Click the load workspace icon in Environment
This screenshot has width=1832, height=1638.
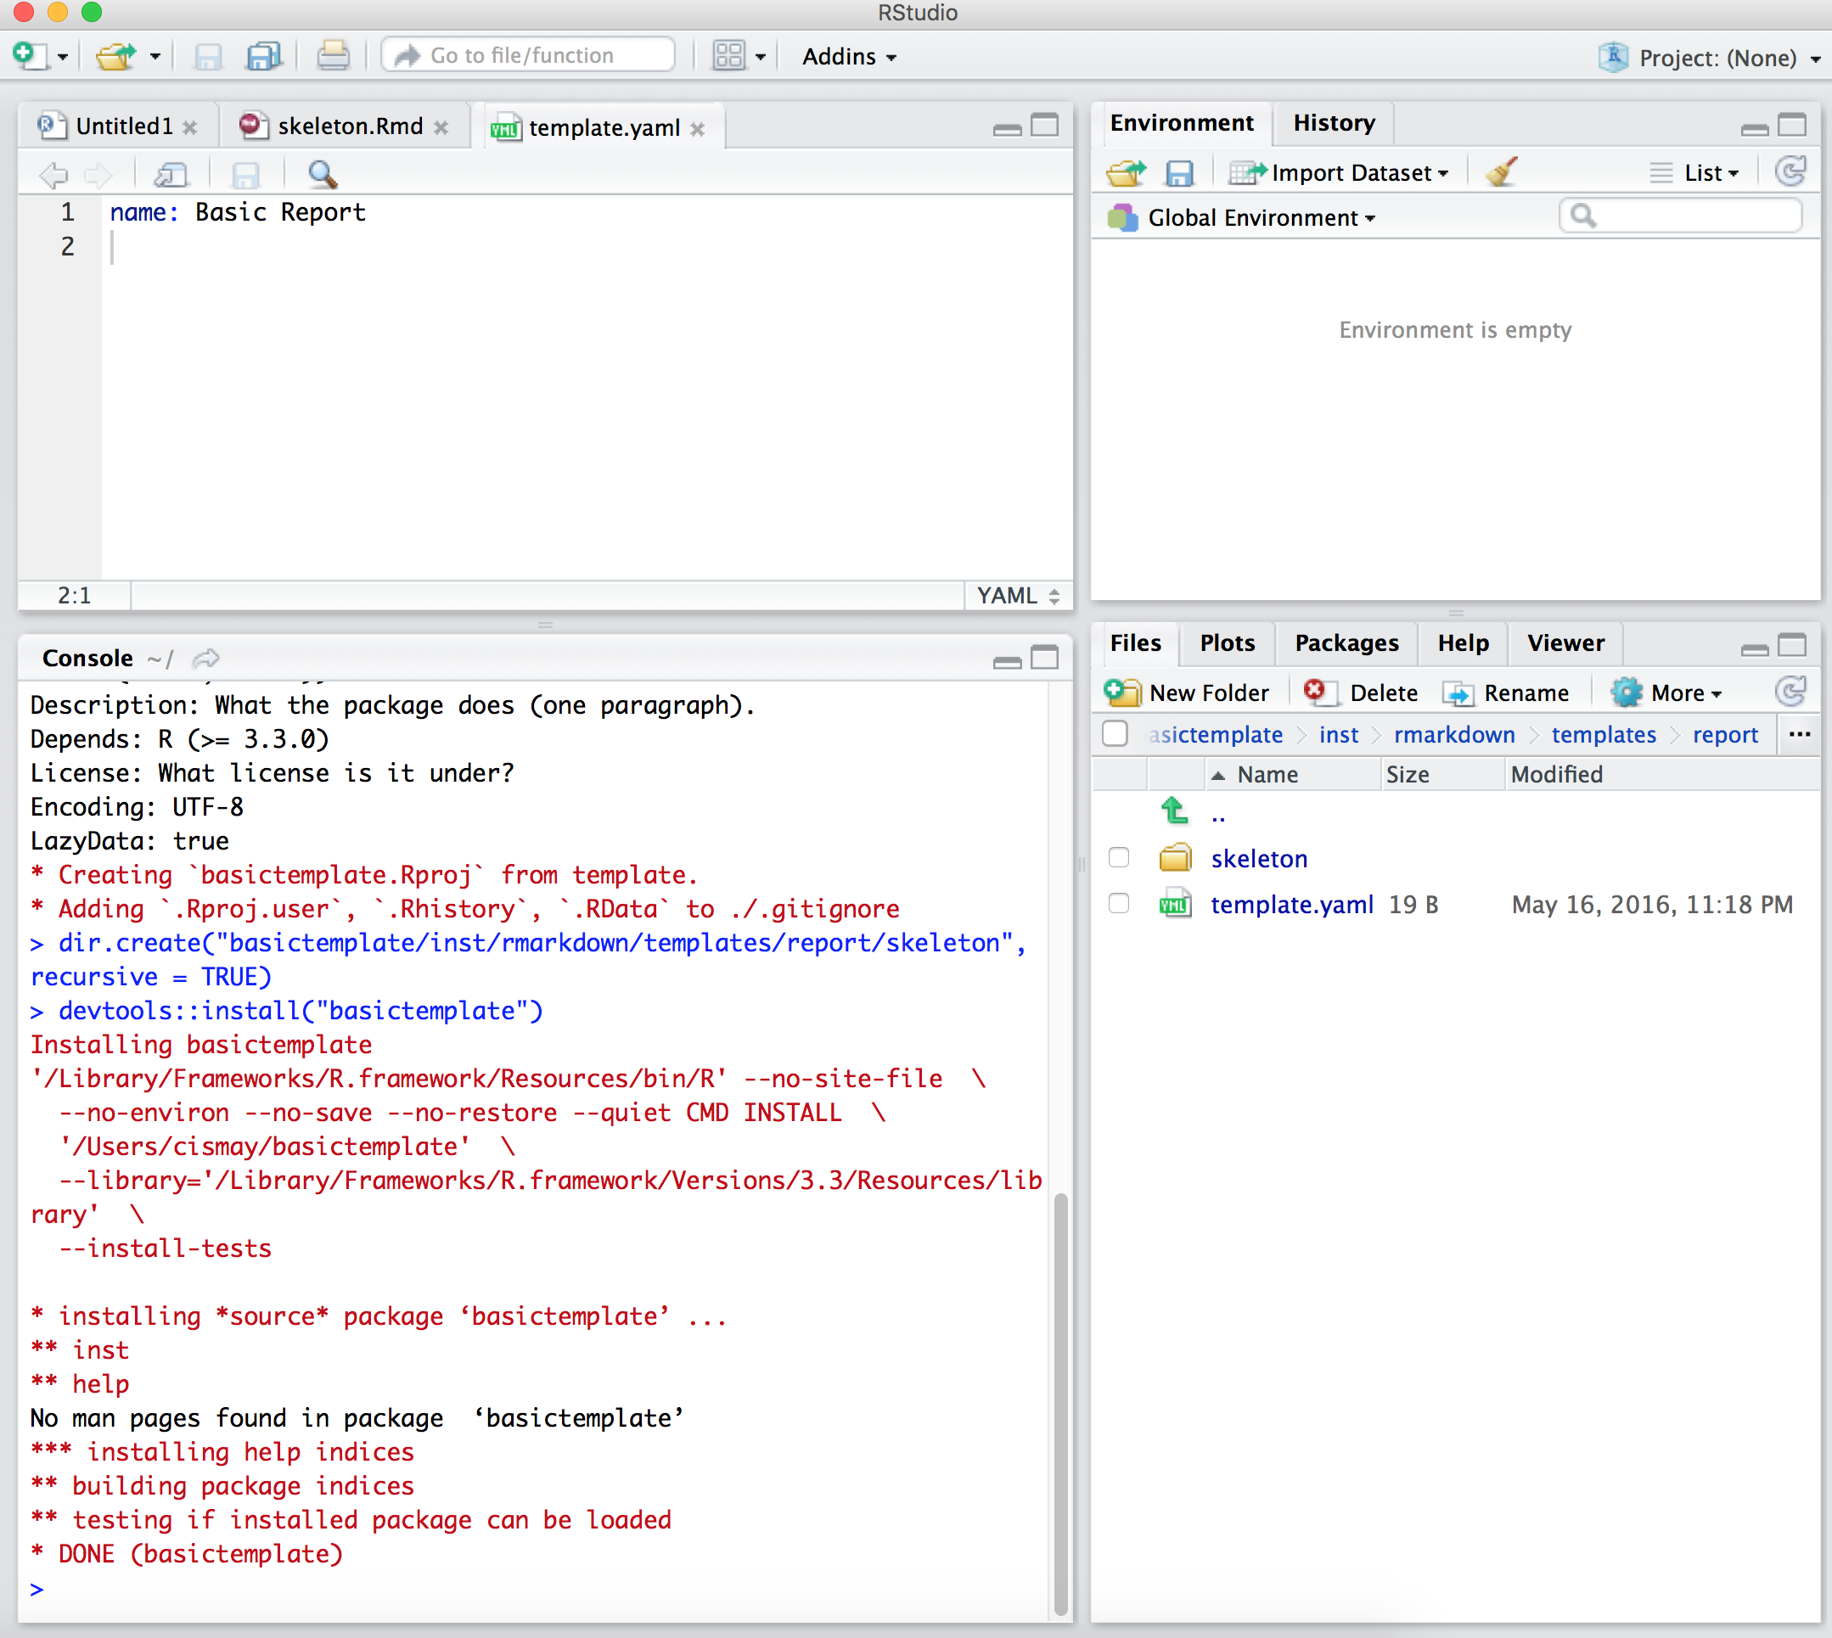[1126, 172]
